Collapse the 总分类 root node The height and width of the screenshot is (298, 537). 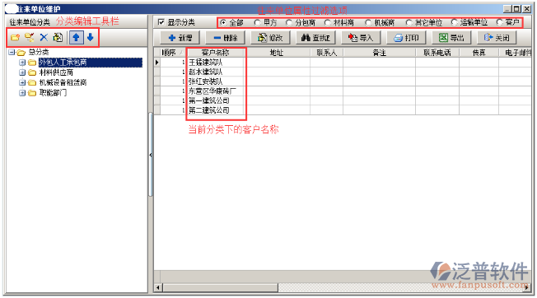click(12, 53)
